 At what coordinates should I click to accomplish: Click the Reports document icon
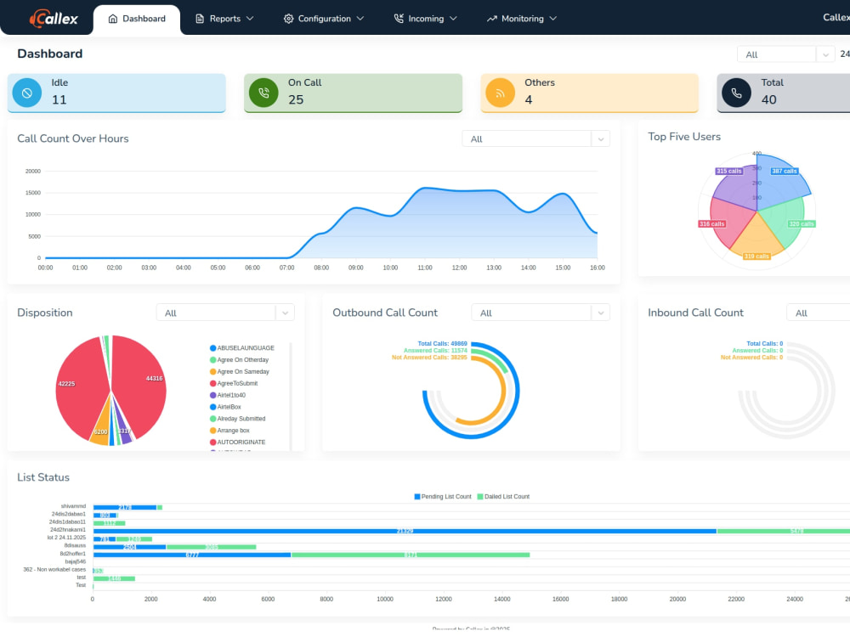click(200, 19)
